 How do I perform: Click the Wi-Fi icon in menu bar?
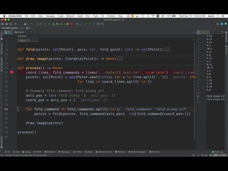tap(153, 16)
